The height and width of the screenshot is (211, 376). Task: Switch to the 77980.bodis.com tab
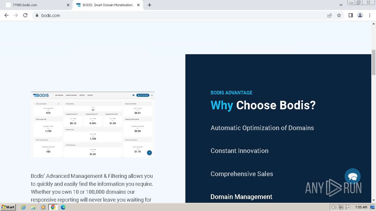(36, 5)
